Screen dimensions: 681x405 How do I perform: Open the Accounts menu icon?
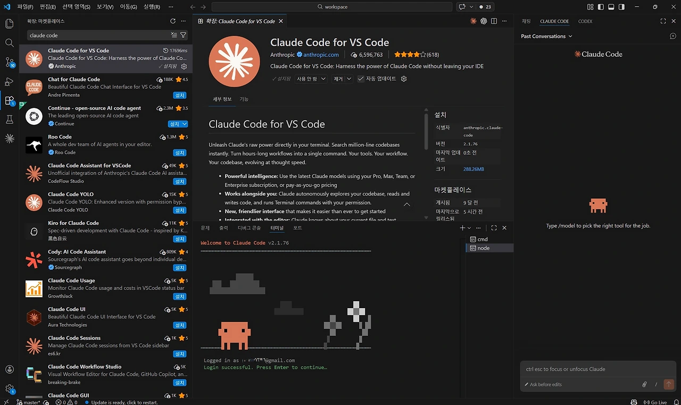(x=9, y=369)
